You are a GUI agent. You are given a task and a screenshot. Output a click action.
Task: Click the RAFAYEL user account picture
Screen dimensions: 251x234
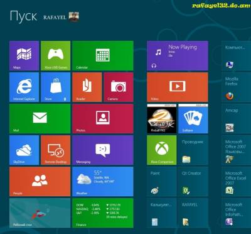74,17
